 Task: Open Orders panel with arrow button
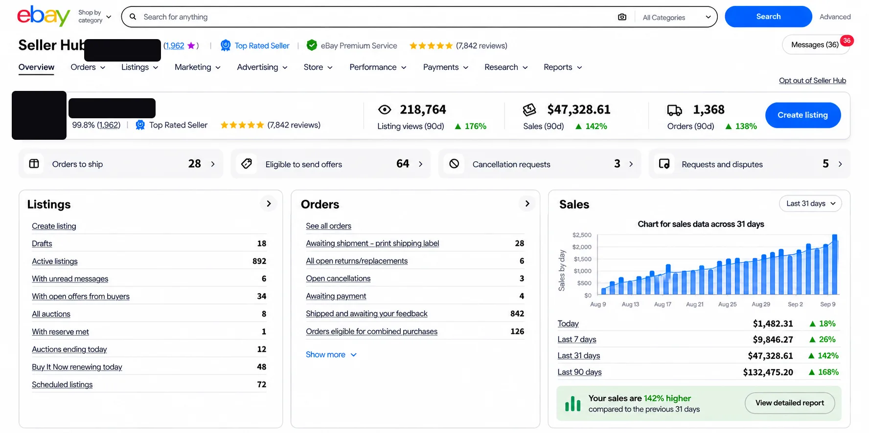tap(527, 204)
